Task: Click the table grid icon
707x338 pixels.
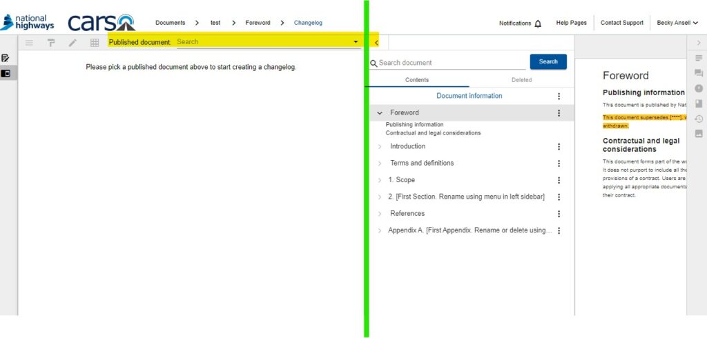Action: click(x=95, y=43)
